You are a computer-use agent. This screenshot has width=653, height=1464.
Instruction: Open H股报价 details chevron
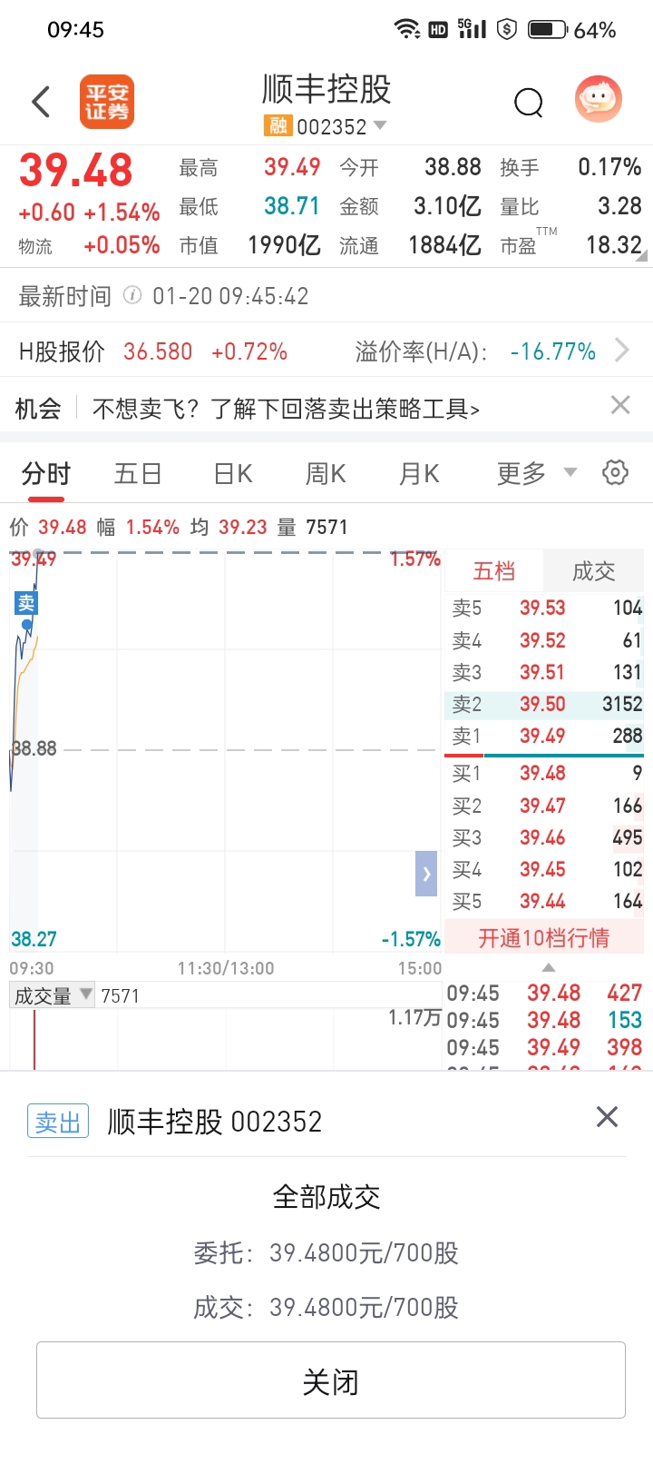[621, 350]
